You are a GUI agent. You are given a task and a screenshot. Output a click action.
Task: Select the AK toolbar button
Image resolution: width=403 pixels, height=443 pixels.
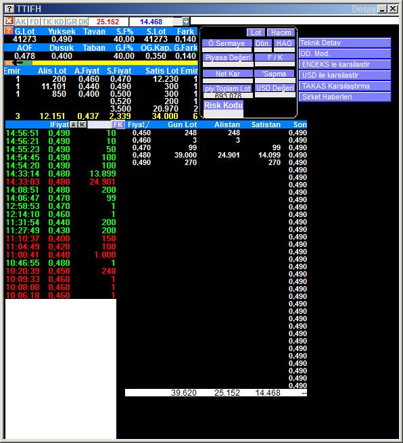[21, 22]
